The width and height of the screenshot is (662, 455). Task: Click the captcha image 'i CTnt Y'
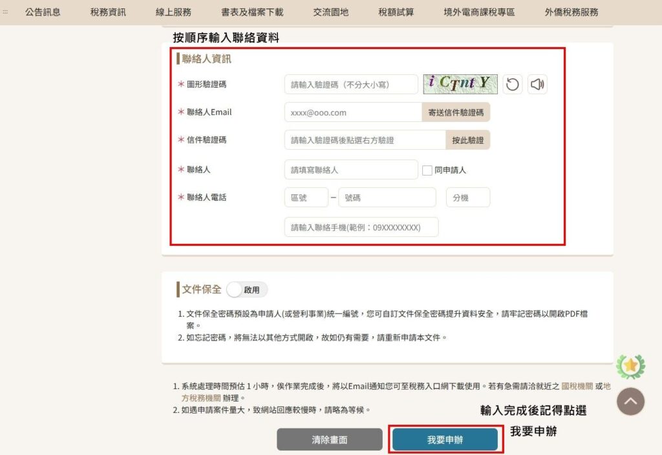pyautogui.click(x=460, y=85)
